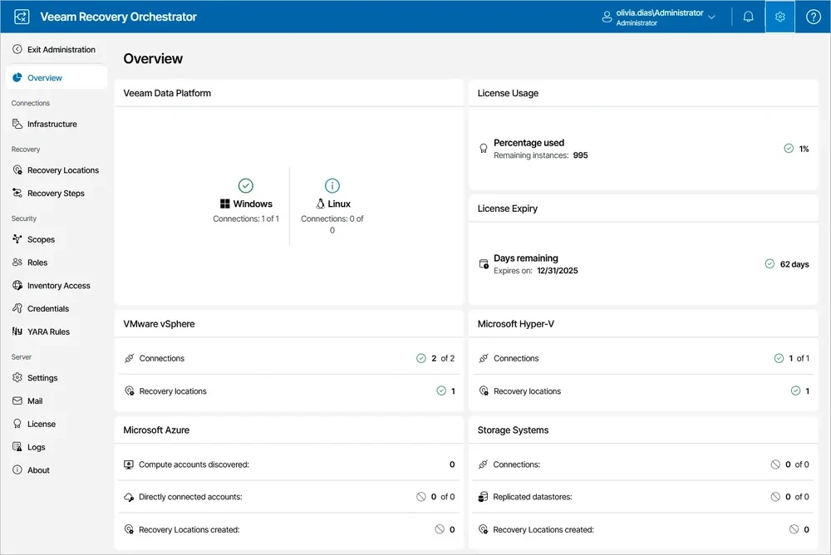The image size is (831, 555).
Task: Click VMware vSphere Recovery locations icon
Action: point(130,391)
